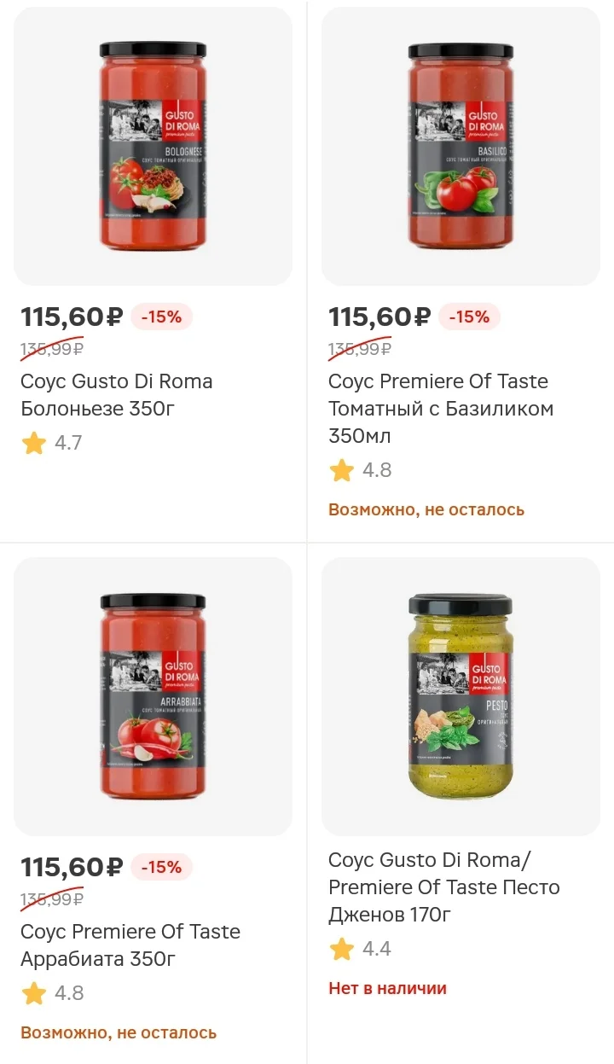614x1064 pixels.
Task: Click -15% badge on Аррабиата product
Action: (x=161, y=867)
